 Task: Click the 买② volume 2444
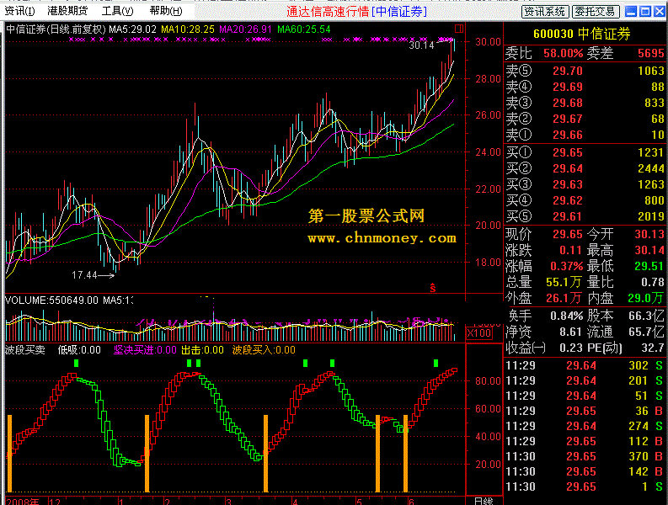[x=651, y=168]
